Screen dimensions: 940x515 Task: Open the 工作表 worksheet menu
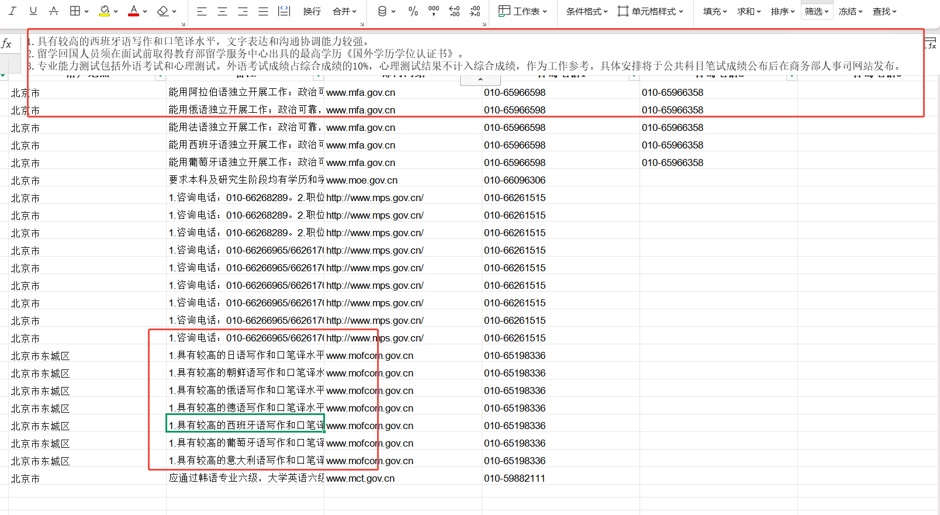[523, 11]
